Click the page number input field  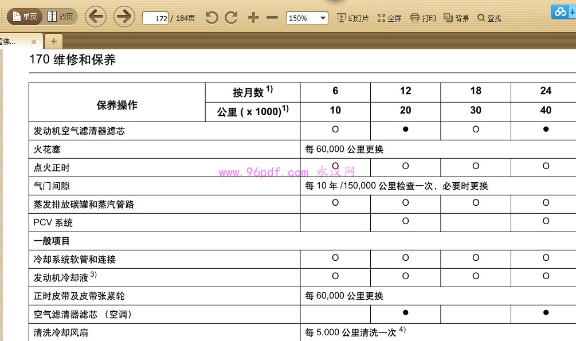[x=155, y=18]
